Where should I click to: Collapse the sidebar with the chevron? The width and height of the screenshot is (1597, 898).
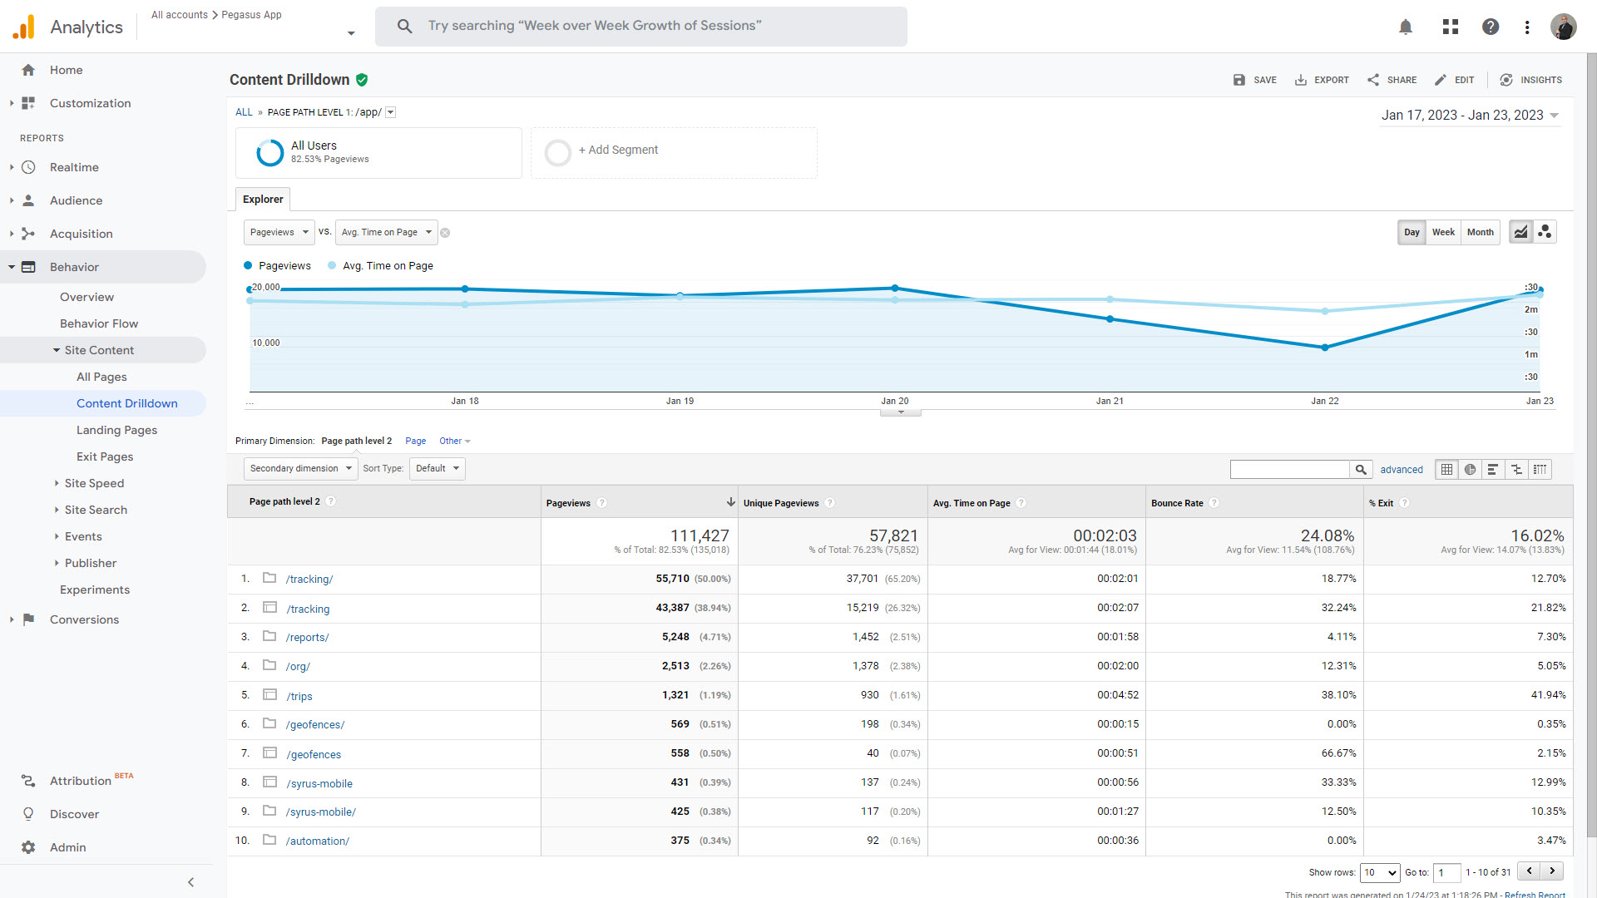pyautogui.click(x=190, y=882)
